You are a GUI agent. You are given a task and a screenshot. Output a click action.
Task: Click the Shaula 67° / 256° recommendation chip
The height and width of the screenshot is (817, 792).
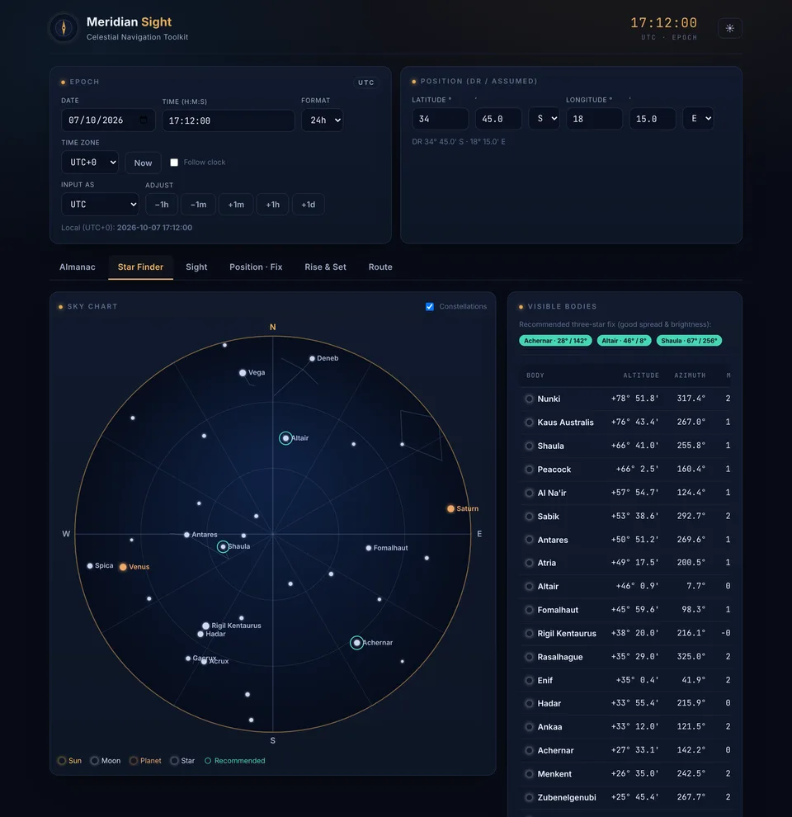[689, 341]
